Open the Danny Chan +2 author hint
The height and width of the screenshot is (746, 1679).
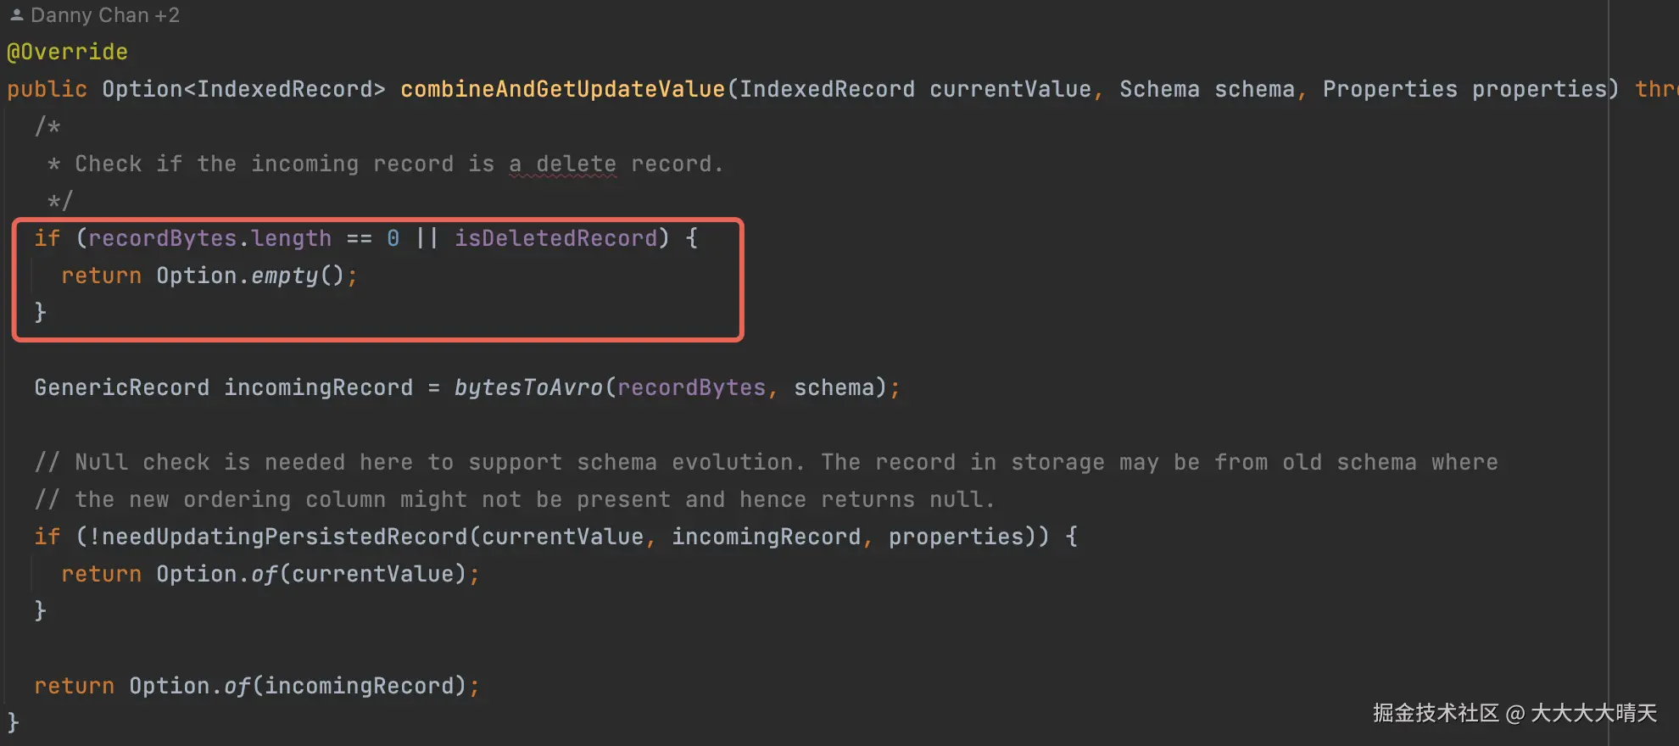(x=94, y=15)
